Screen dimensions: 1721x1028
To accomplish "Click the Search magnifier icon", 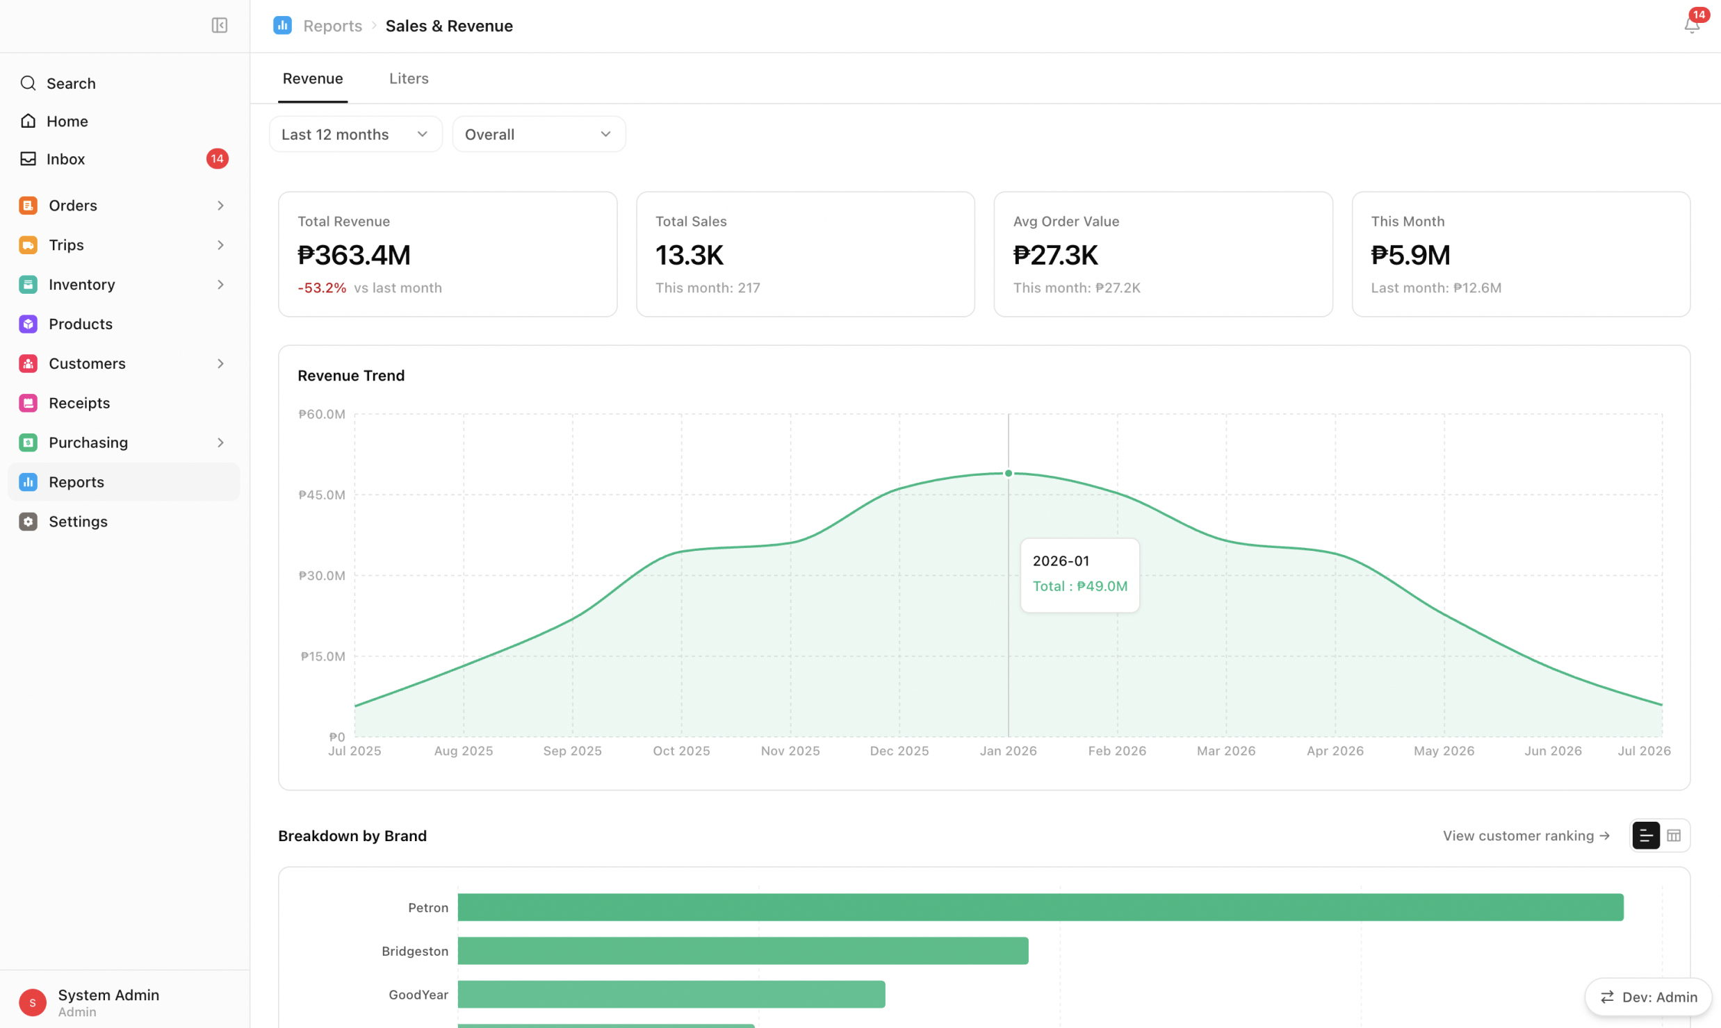I will (x=28, y=83).
